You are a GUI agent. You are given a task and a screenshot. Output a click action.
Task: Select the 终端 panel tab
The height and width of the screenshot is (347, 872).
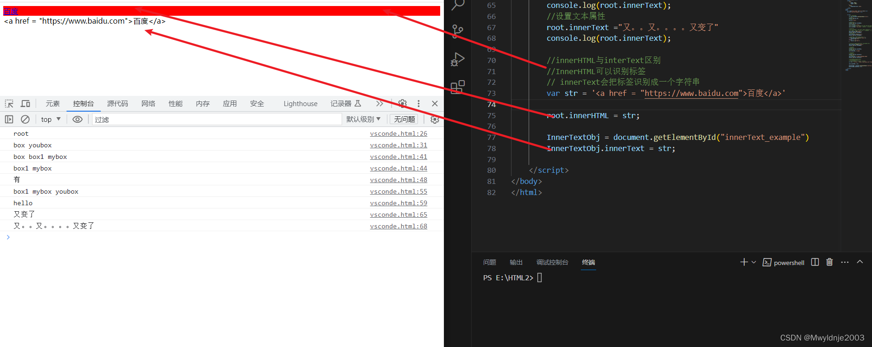point(588,262)
